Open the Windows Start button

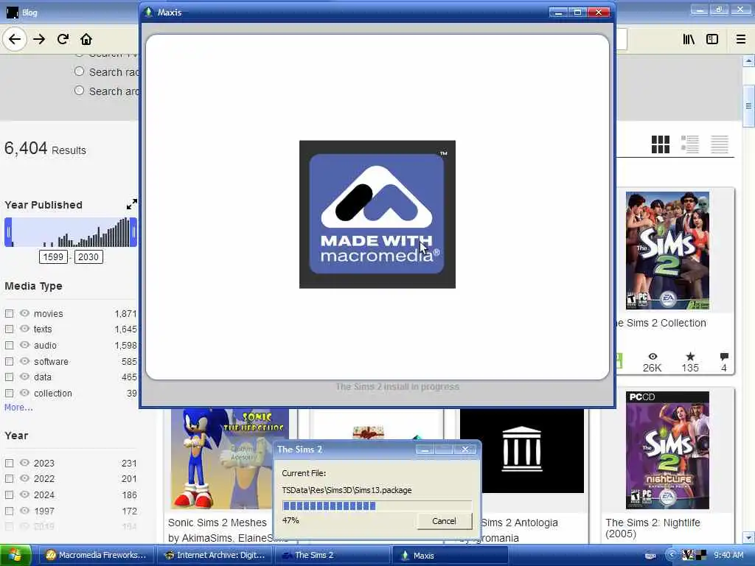(x=15, y=556)
